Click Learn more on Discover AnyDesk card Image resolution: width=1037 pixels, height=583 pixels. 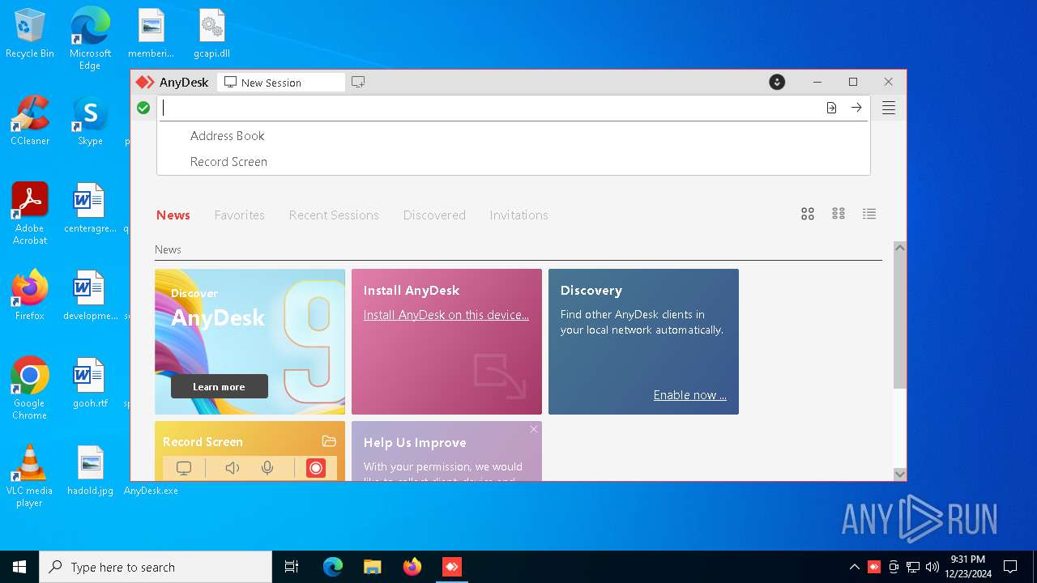point(219,386)
